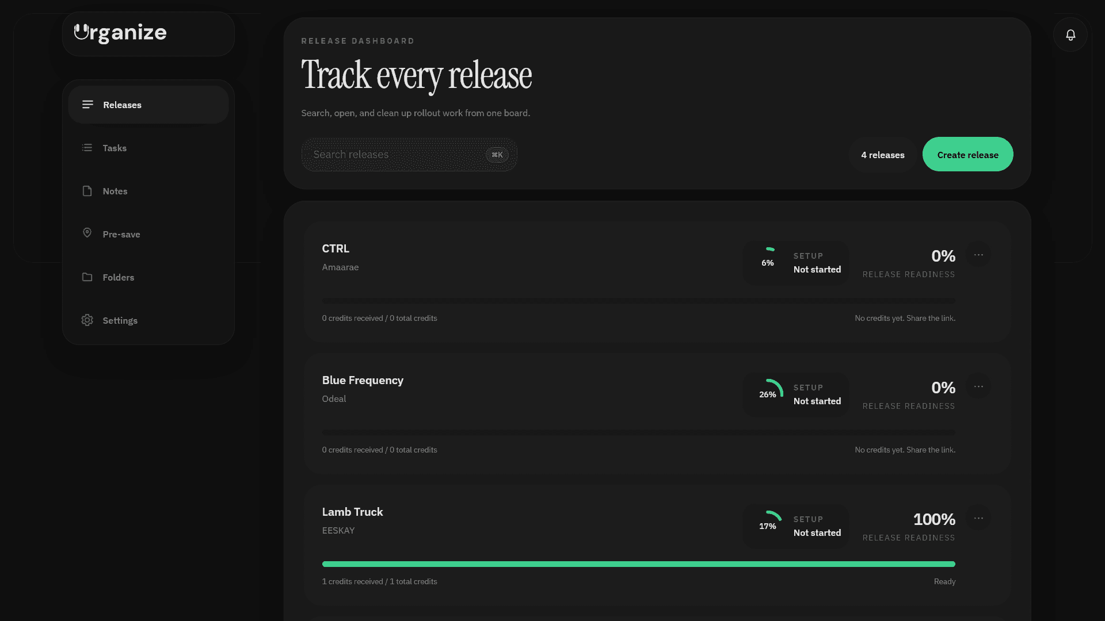
Task: Click the Tasks checklist icon
Action: [87, 148]
